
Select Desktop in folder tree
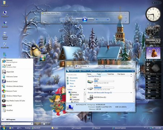[73, 92]
